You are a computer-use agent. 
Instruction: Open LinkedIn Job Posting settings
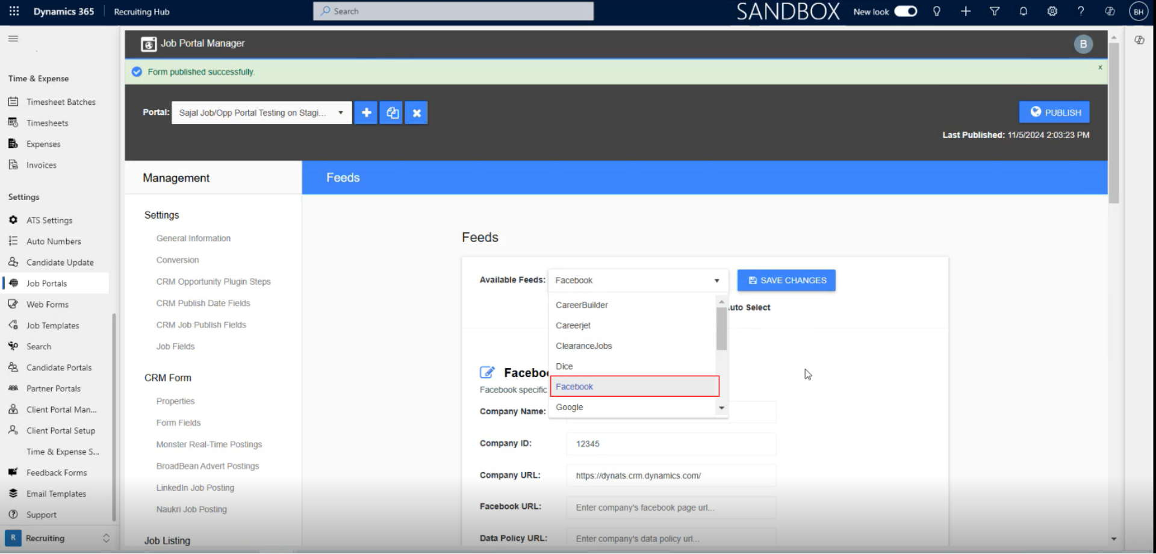click(195, 488)
